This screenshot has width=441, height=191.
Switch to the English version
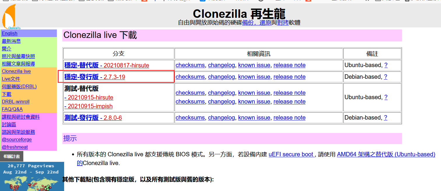click(x=10, y=34)
